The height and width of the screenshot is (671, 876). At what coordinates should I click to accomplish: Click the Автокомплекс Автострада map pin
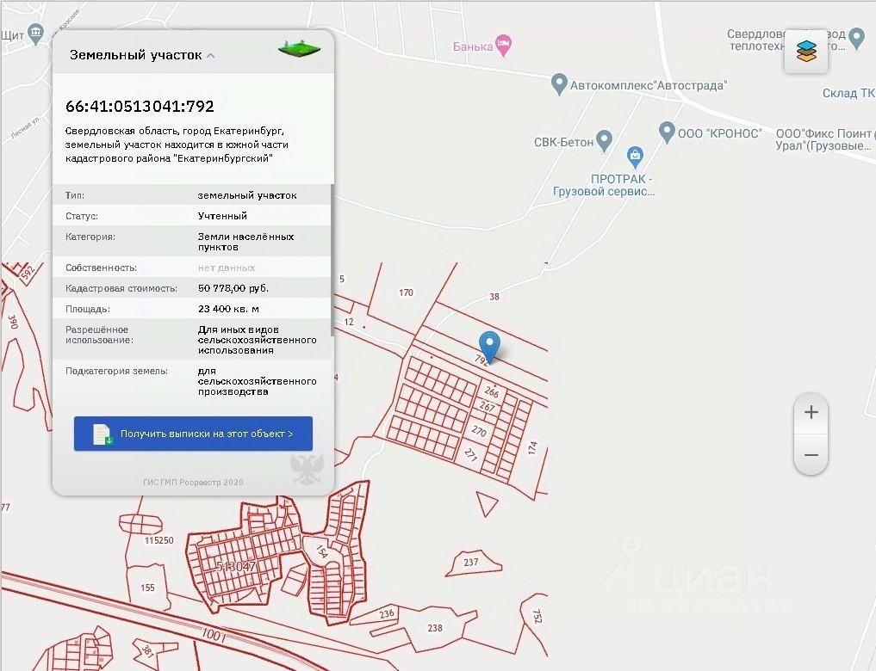pos(559,84)
